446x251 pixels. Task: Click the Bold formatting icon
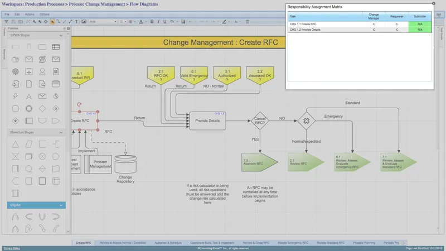pyautogui.click(x=152, y=22)
